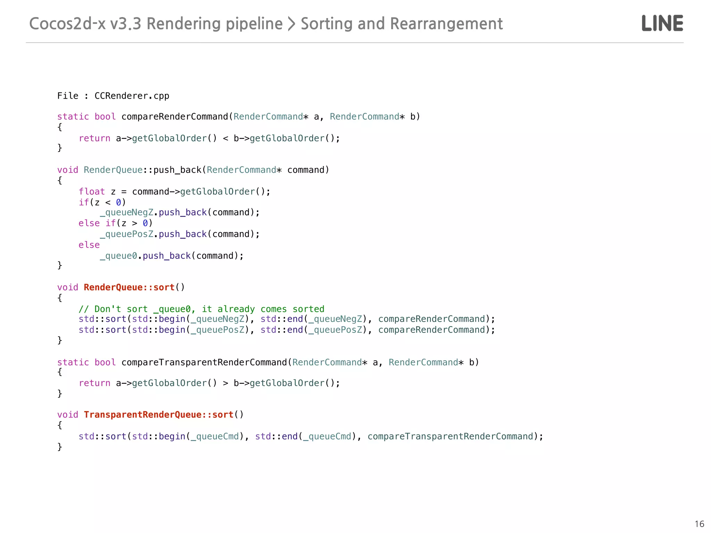Screen dimensions: 711x533
Task: Click the '_queue0.push_back(command)' line
Action: [x=172, y=256]
